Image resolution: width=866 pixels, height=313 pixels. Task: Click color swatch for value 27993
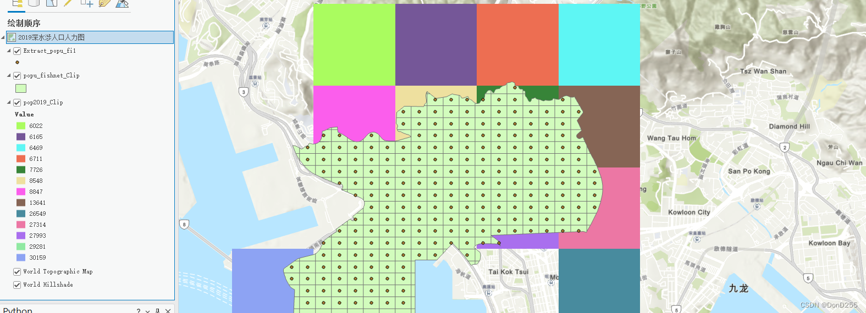pyautogui.click(x=21, y=236)
